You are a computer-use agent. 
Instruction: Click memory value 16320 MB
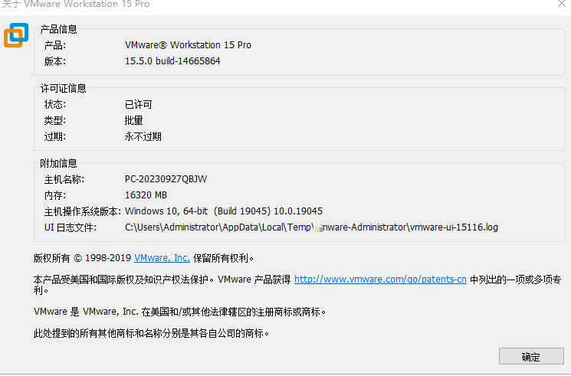(146, 195)
